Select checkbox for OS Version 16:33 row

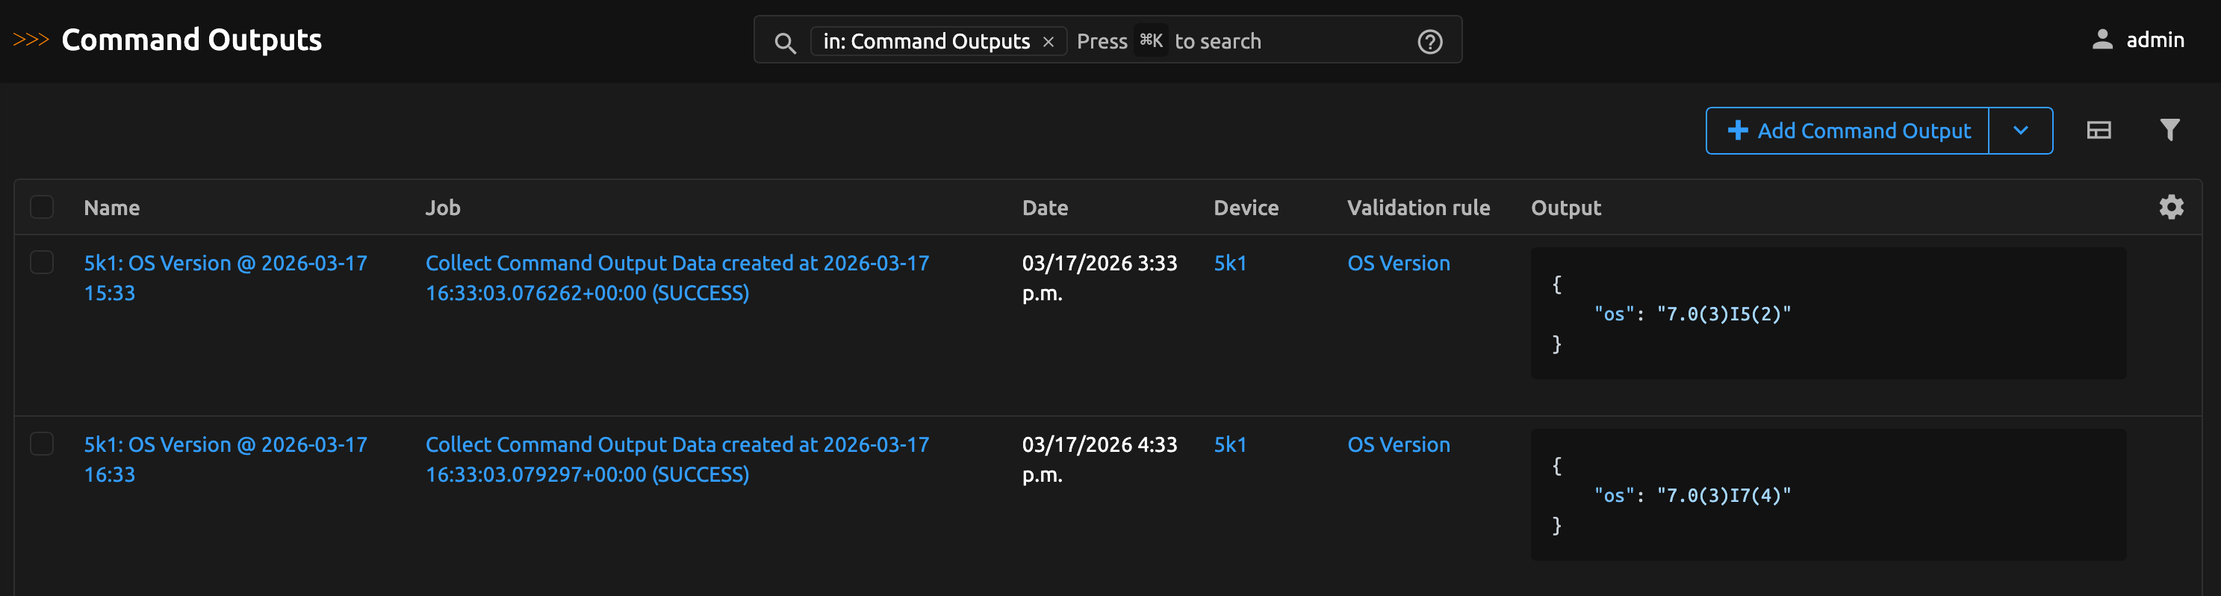(41, 444)
